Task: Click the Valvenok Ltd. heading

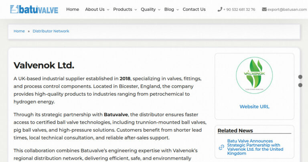Action: [44, 66]
